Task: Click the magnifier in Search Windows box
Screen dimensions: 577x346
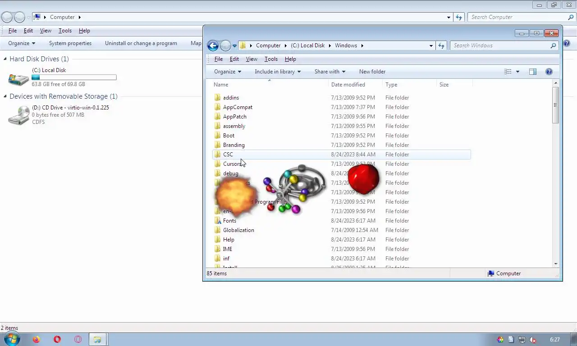Action: pos(553,46)
